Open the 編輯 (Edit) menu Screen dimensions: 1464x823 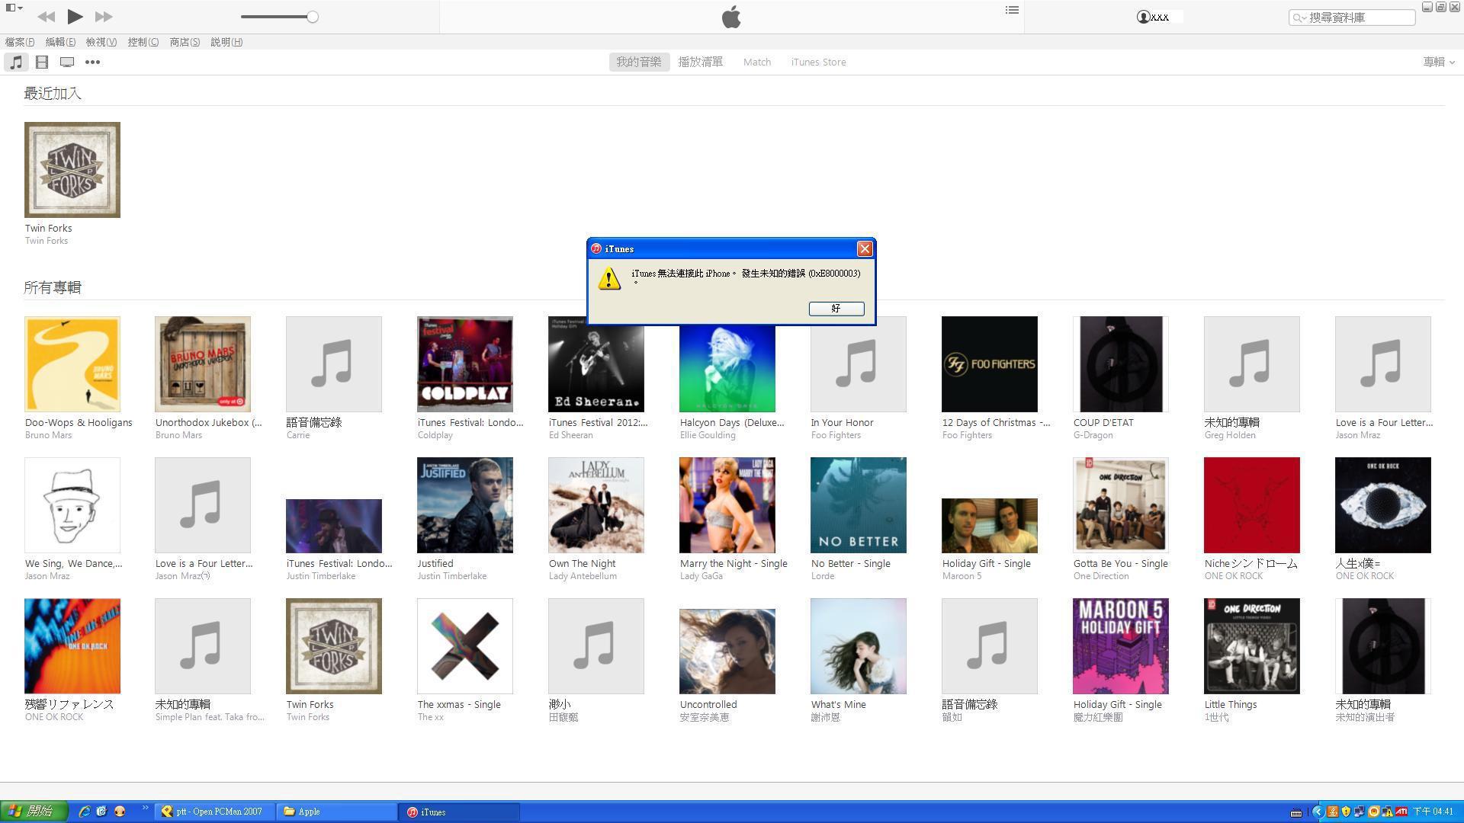60,42
